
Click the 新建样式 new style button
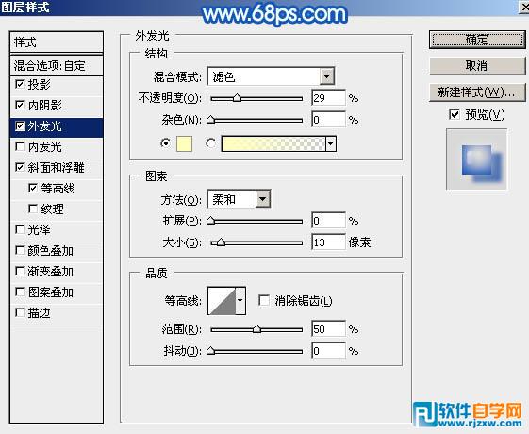pos(477,92)
